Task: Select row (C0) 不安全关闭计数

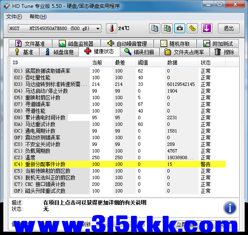Action: [x=119, y=144]
